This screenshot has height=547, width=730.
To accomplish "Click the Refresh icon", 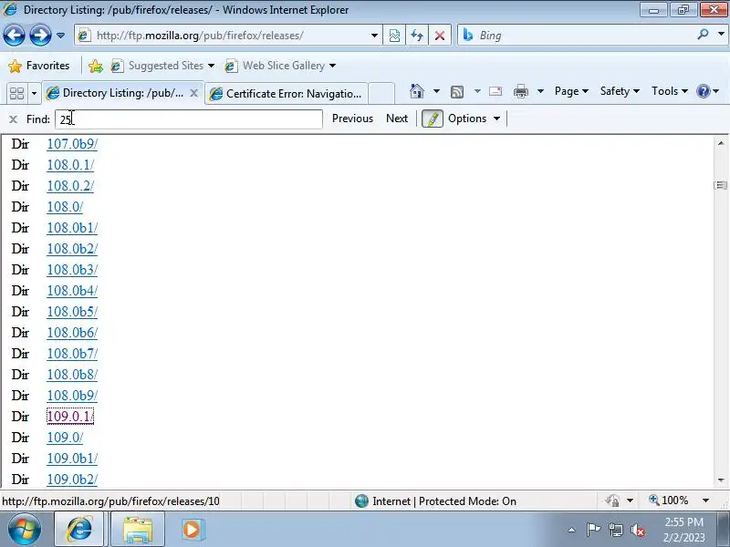I will click(417, 36).
